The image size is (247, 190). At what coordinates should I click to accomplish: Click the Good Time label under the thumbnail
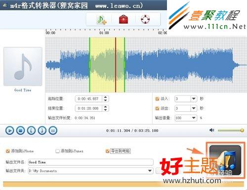[23, 90]
